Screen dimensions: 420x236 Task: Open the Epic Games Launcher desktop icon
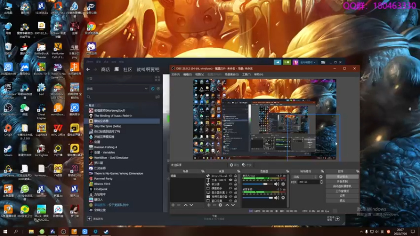[x=8, y=89]
